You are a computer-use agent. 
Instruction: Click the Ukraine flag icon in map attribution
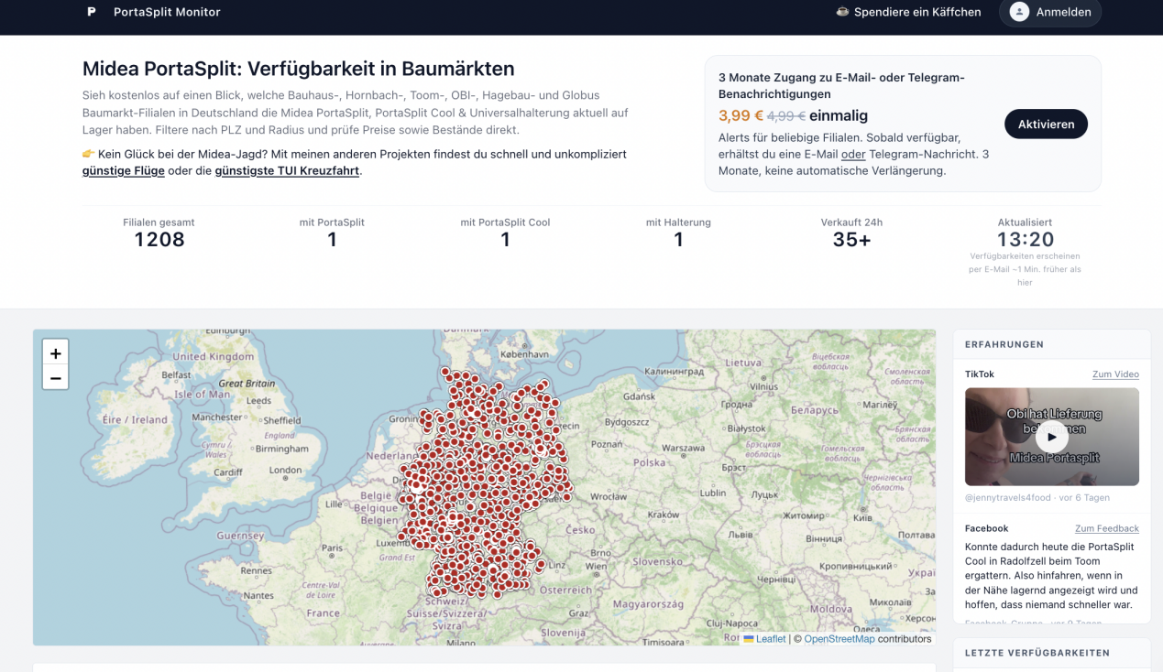(749, 639)
